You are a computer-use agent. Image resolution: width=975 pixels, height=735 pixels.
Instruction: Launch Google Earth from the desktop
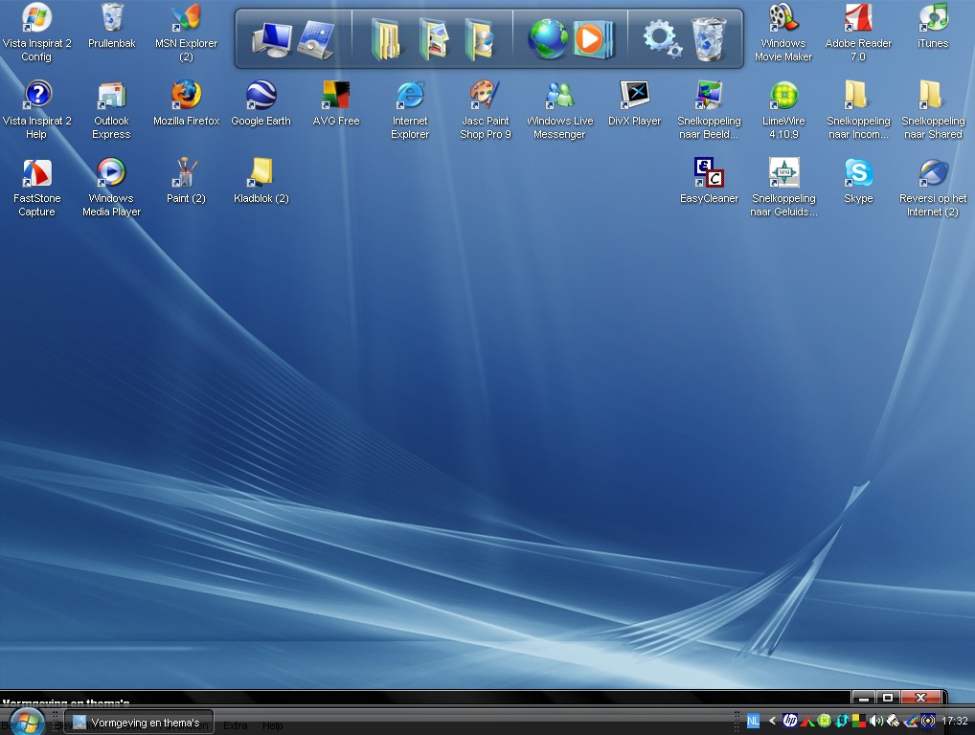tap(261, 96)
